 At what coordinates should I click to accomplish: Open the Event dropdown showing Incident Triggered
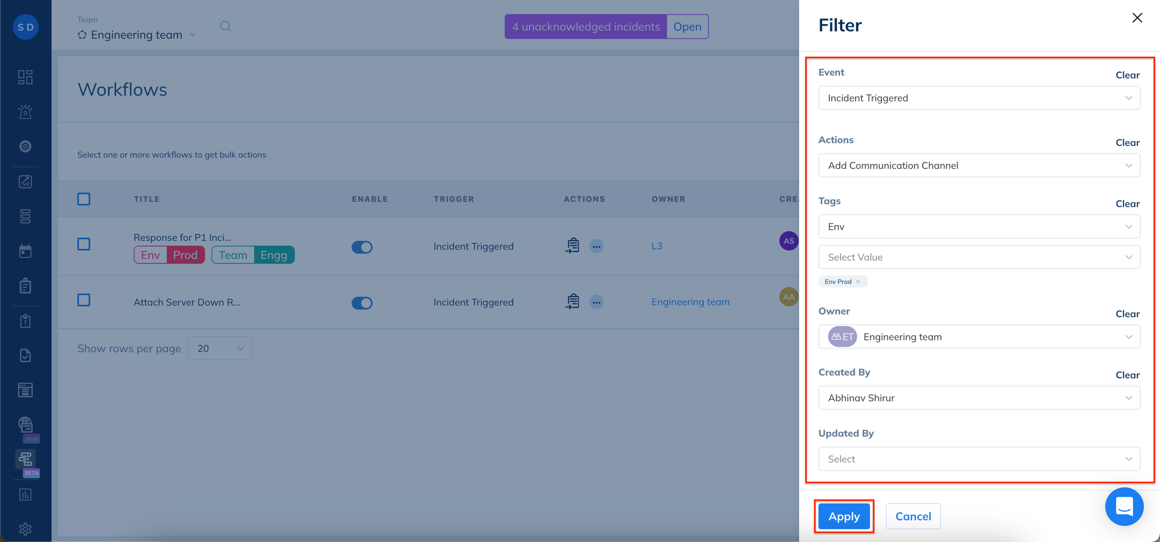[979, 98]
